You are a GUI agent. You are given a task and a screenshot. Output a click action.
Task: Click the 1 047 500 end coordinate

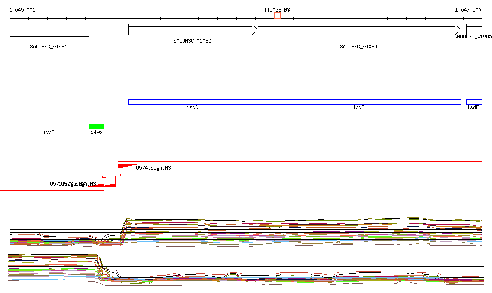(468, 10)
